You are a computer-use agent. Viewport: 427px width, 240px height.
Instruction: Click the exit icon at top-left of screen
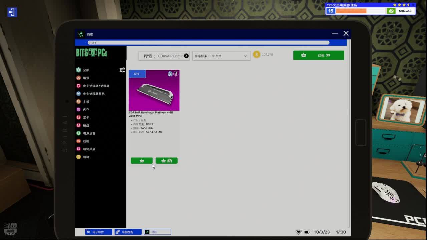(12, 12)
